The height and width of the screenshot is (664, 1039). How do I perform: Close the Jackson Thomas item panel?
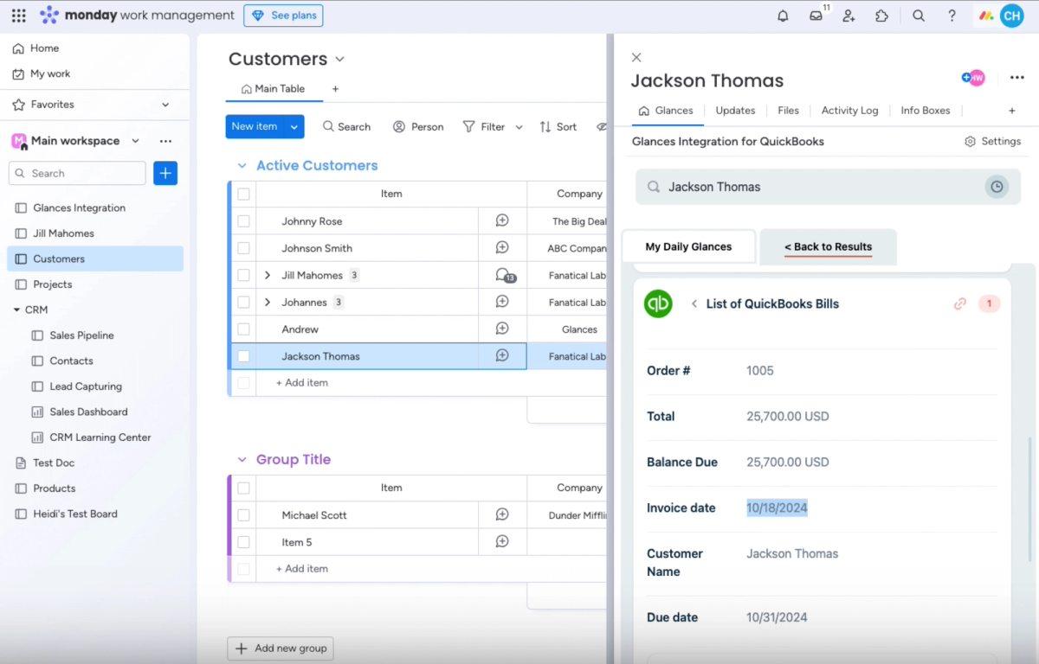pyautogui.click(x=636, y=57)
